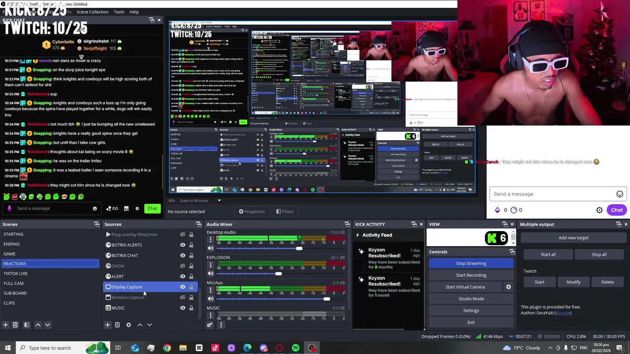The height and width of the screenshot is (354, 630).
Task: Expand the Scale to Window dropdown
Action: [219, 201]
